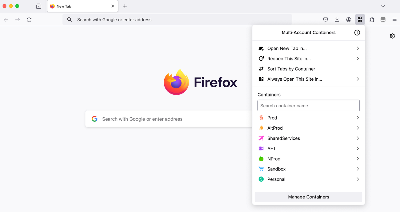Click the search magnifier in the address bar

(69, 19)
